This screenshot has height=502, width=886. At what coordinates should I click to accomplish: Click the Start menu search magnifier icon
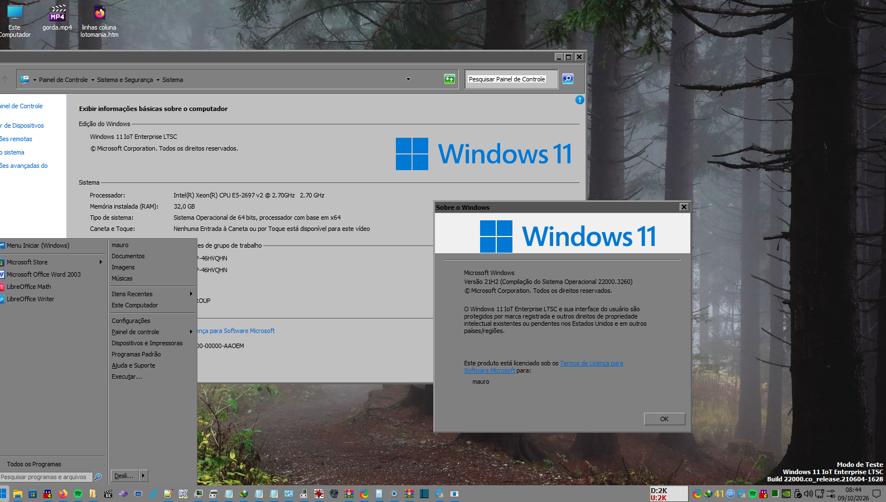pyautogui.click(x=98, y=477)
